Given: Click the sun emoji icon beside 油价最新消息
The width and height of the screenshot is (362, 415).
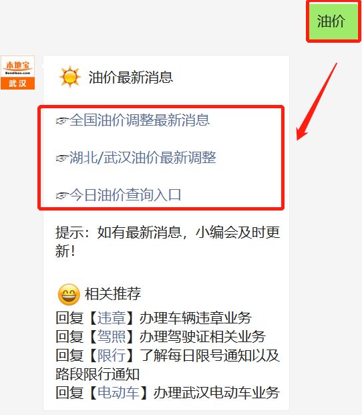Looking at the screenshot, I should pos(70,77).
